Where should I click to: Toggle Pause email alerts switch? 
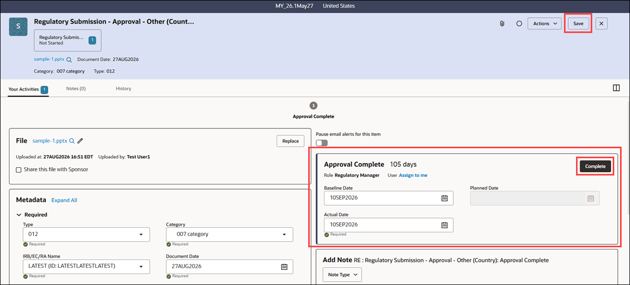(x=321, y=142)
